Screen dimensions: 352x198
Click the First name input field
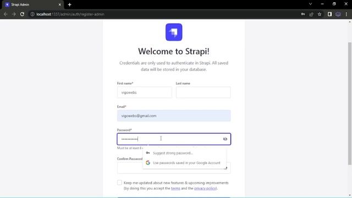click(144, 92)
